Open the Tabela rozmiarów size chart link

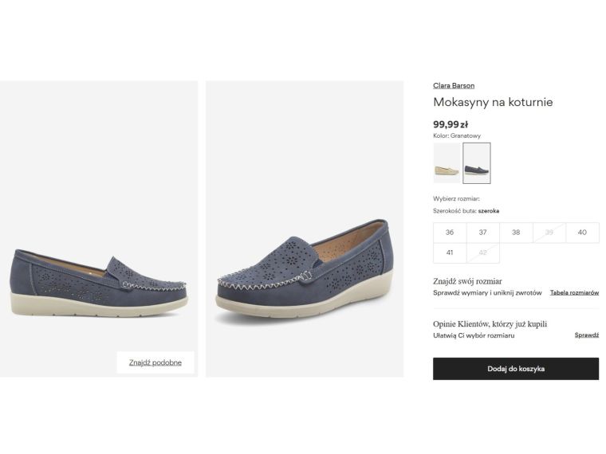pos(574,293)
